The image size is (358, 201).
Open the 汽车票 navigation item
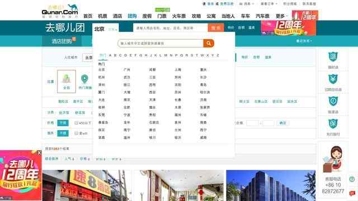click(262, 16)
